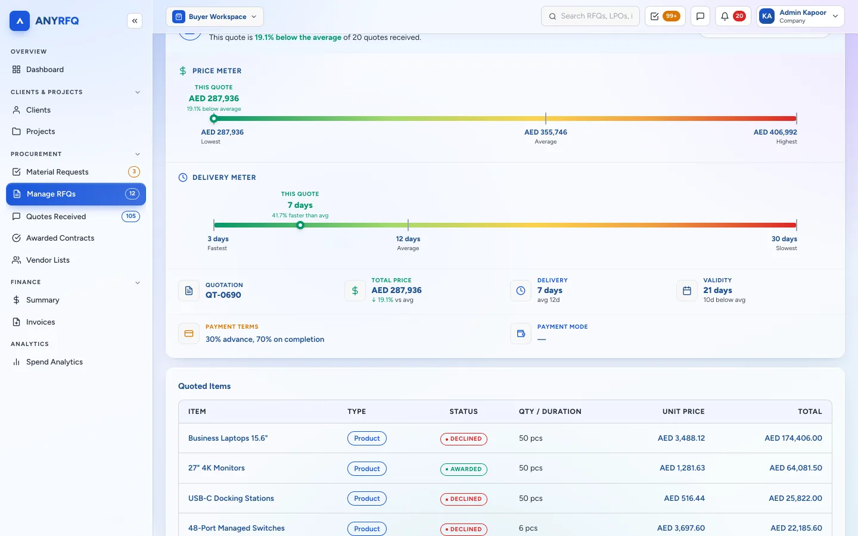Open the finance Summary page
858x536 pixels.
click(x=76, y=300)
